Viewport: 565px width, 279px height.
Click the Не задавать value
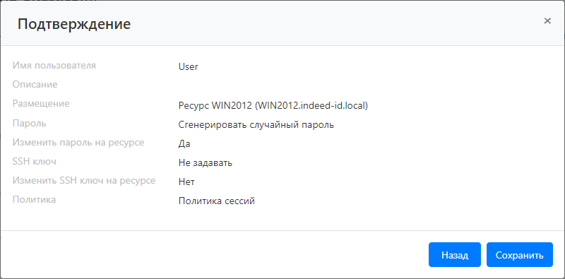[x=206, y=163]
